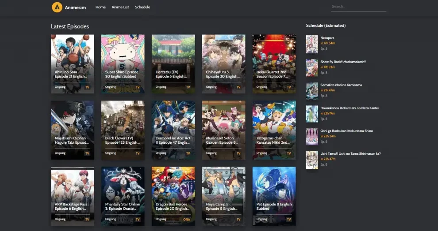Click 'in 22h 24m' countdown text

(x=328, y=136)
